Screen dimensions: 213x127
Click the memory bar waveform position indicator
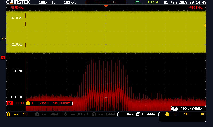(106, 2)
